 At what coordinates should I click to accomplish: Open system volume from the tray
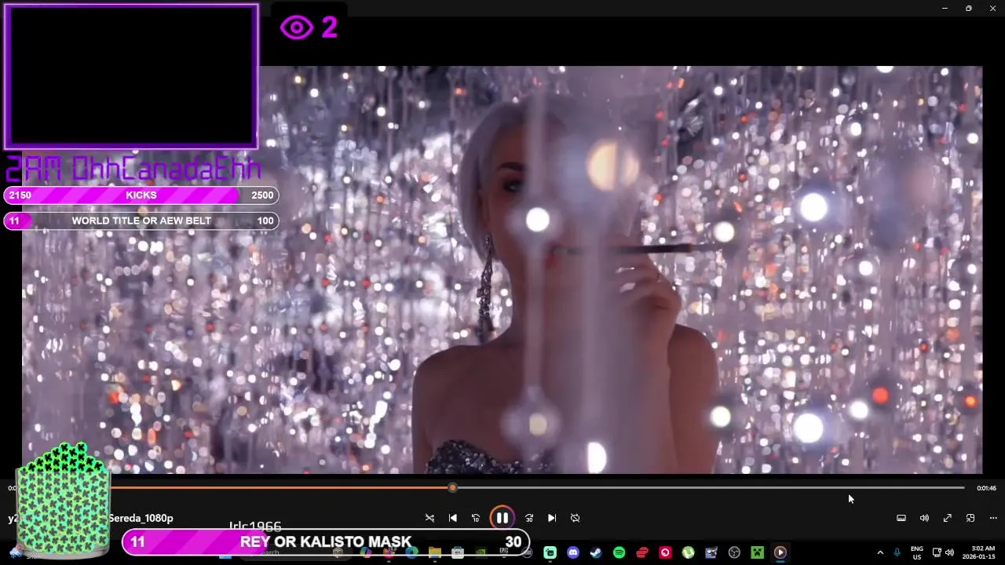tap(949, 552)
